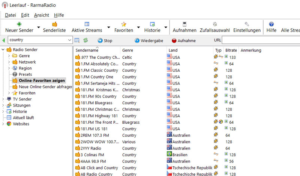Select Neue Online-Sender abfragen in the tree
The image size is (300, 176).
click(x=45, y=87)
